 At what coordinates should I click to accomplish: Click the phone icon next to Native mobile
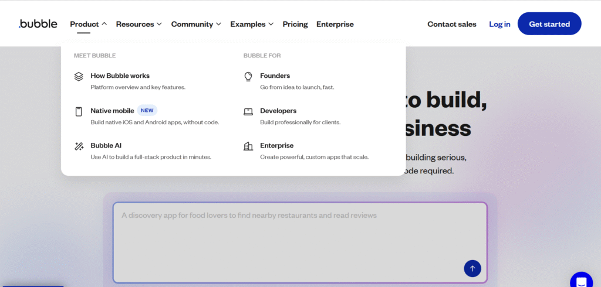79,111
